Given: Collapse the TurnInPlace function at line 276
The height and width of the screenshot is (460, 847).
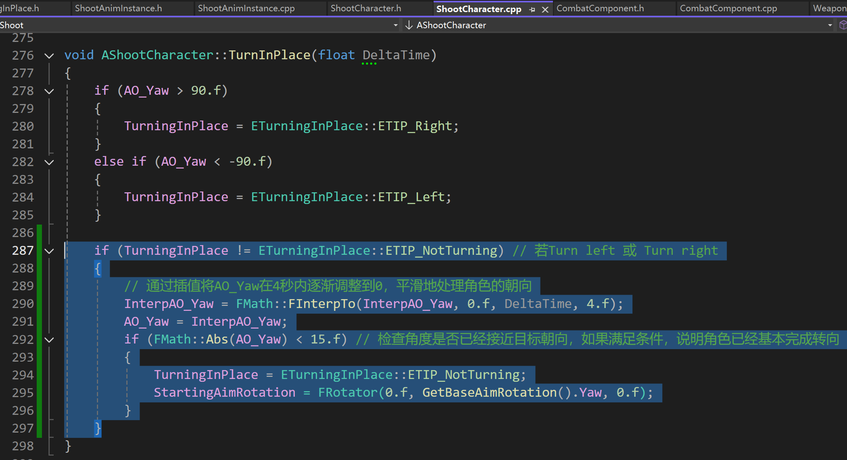Looking at the screenshot, I should 49,56.
